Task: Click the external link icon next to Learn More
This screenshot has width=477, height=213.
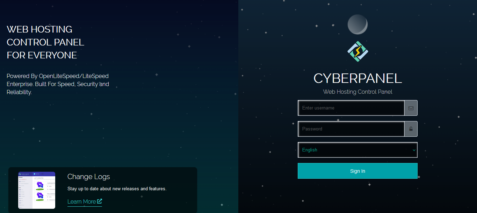Action: click(x=100, y=201)
